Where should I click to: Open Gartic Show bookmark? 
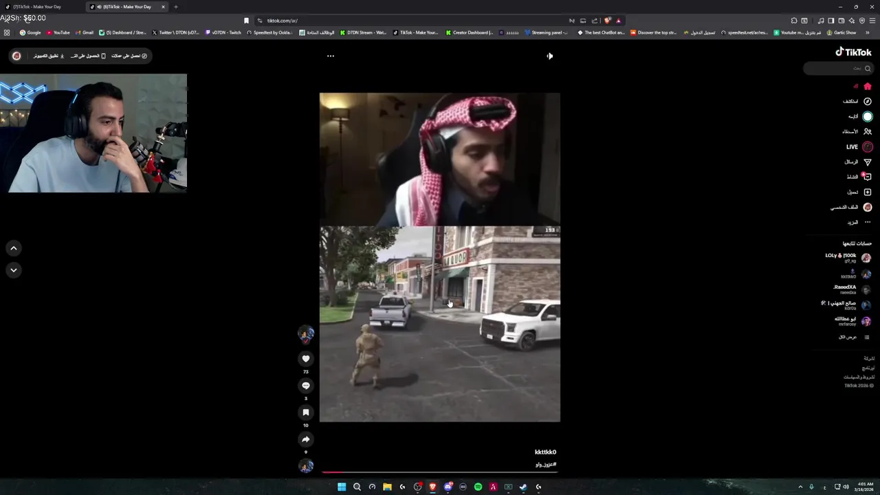click(x=841, y=32)
